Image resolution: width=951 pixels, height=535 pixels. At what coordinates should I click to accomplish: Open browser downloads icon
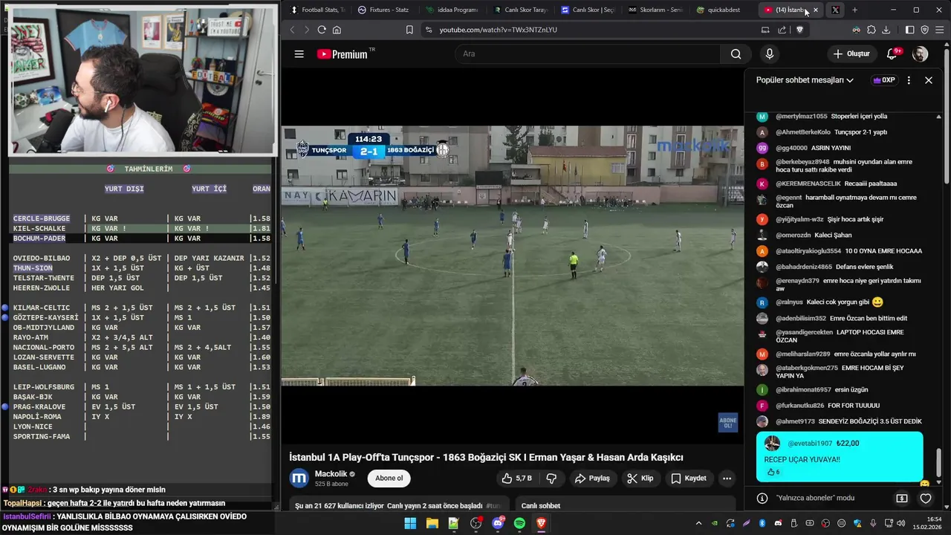pyautogui.click(x=886, y=30)
